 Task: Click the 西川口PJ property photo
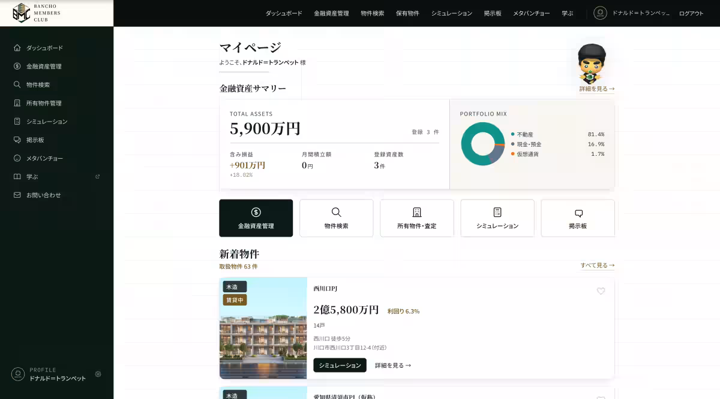click(x=263, y=328)
